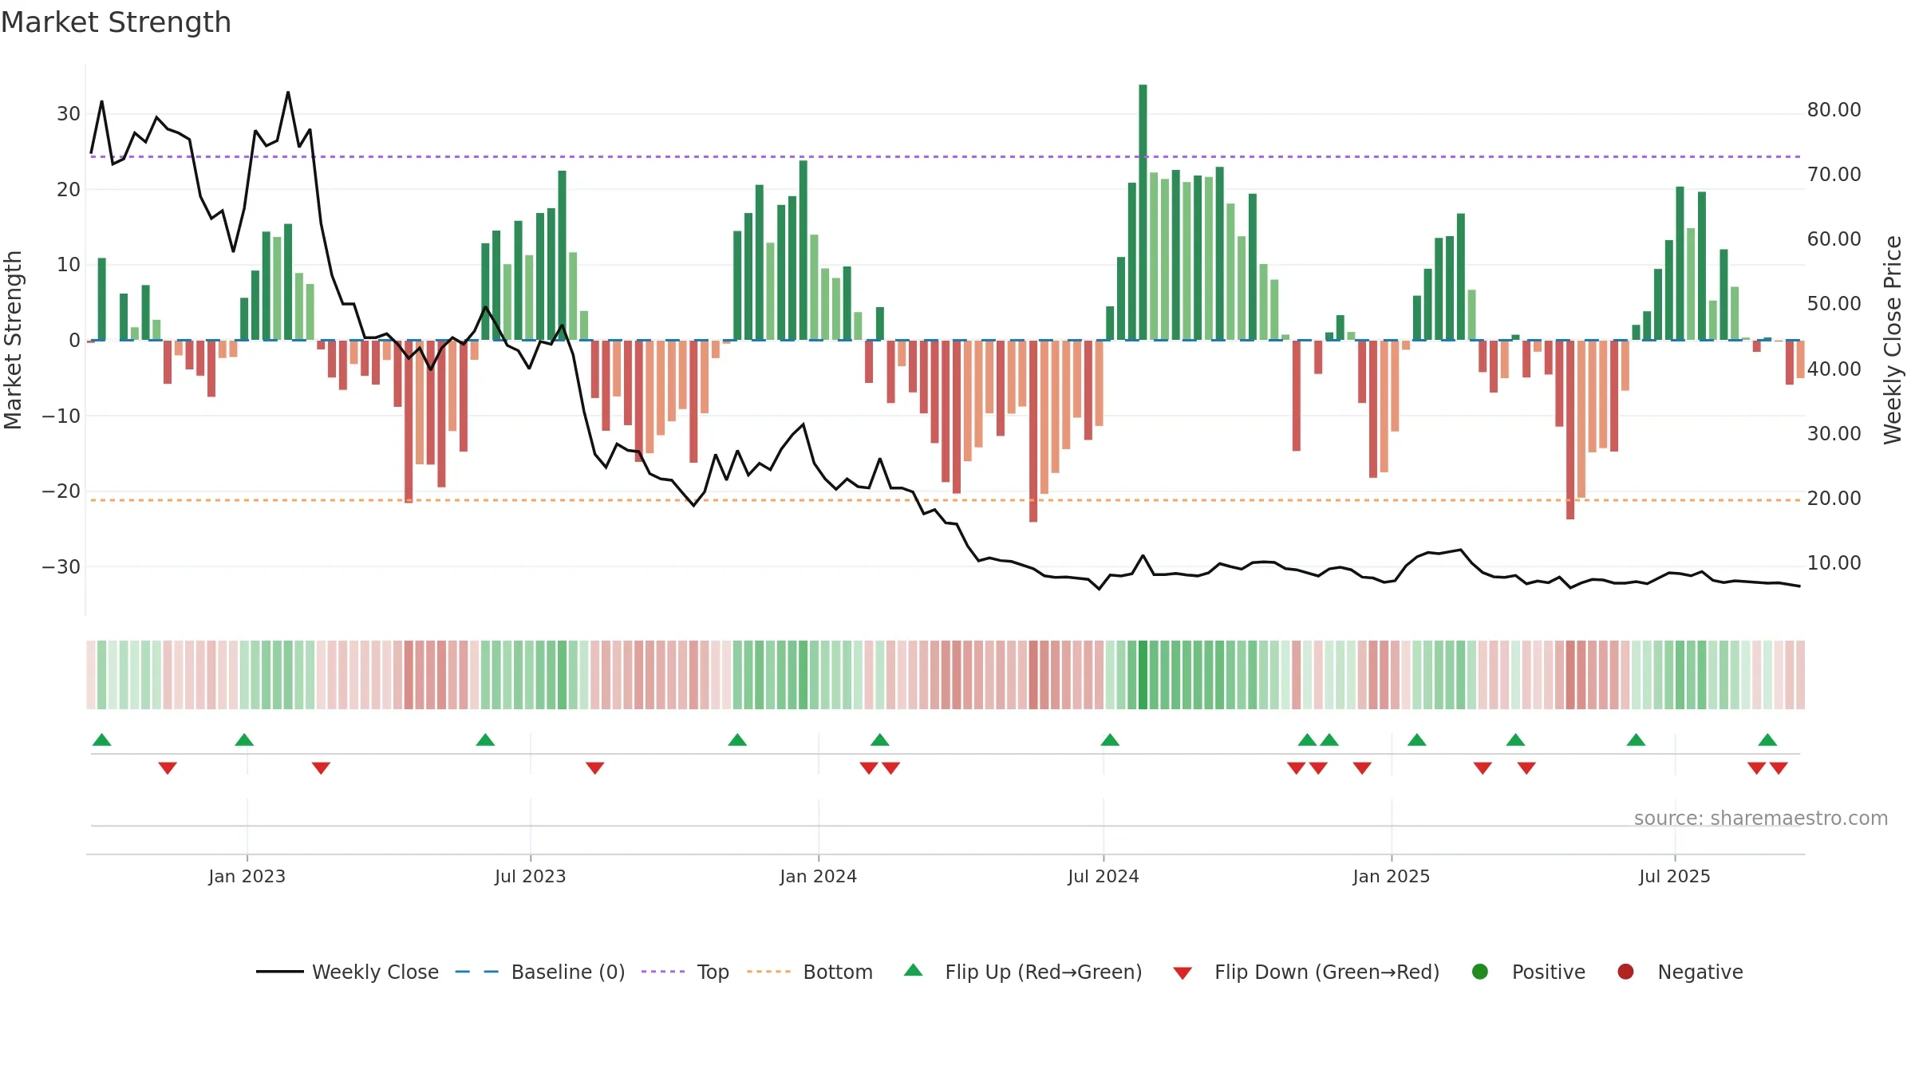Image resolution: width=1915 pixels, height=1077 pixels.
Task: Click the first flip-up triangle after Jan 2025
Action: (1417, 740)
